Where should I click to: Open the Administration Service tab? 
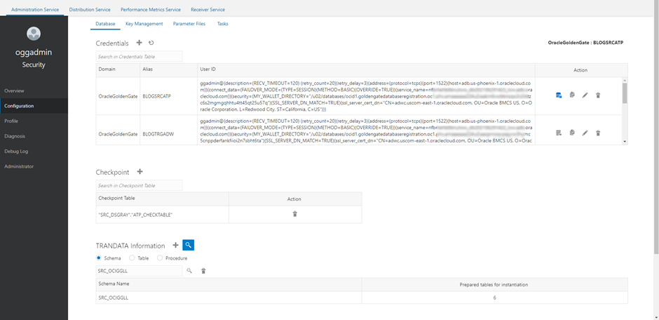pos(35,9)
